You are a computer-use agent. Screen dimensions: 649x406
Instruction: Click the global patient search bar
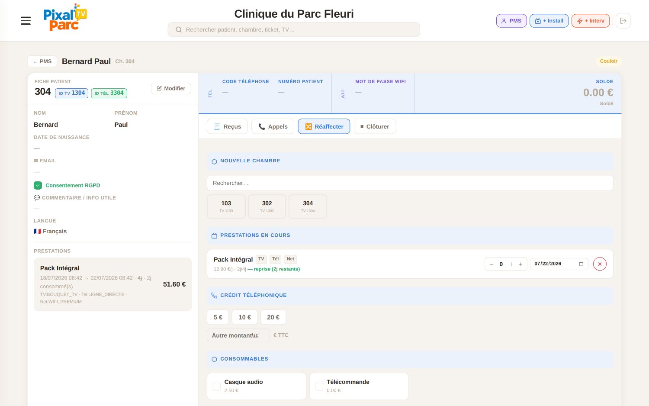294,30
